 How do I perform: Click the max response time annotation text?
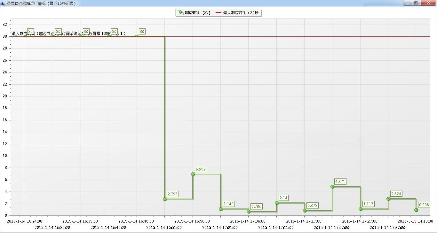tap(69, 34)
